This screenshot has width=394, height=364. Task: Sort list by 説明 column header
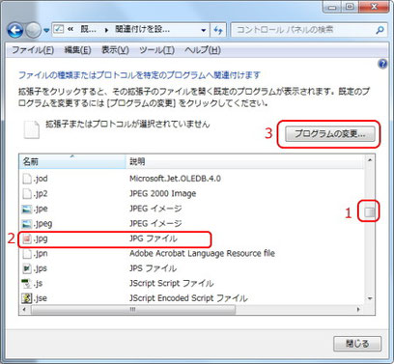click(244, 161)
